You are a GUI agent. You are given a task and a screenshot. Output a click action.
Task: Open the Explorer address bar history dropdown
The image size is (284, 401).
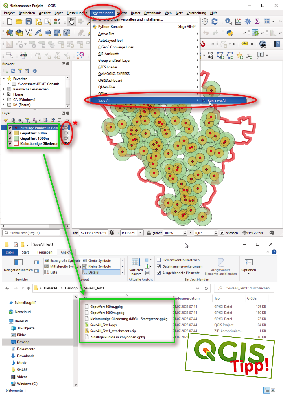click(x=198, y=288)
